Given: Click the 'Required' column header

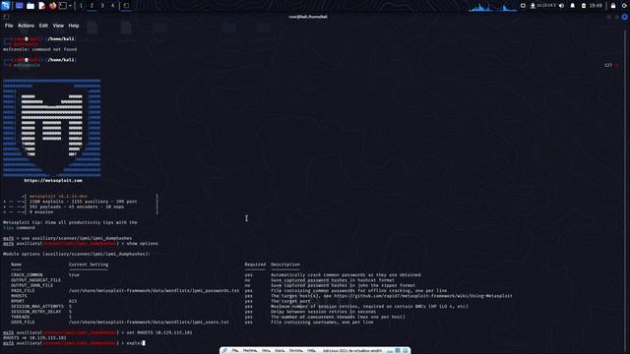Looking at the screenshot, I should 255,265.
